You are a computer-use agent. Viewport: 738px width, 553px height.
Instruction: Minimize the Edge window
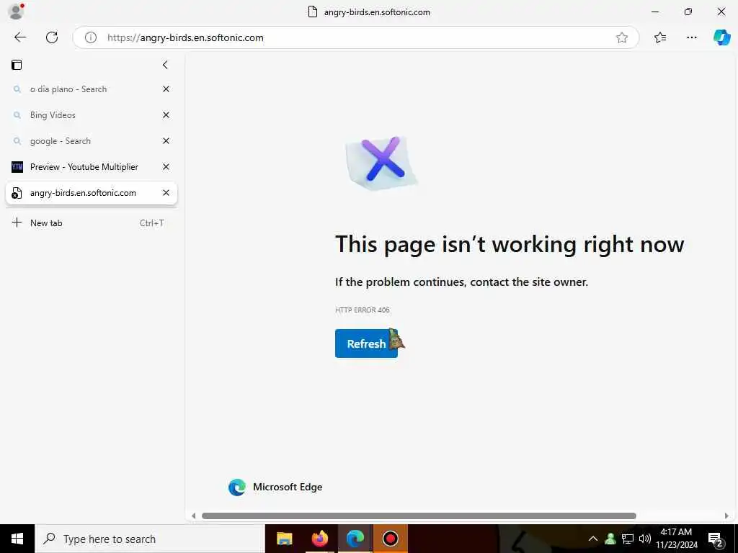pos(654,12)
